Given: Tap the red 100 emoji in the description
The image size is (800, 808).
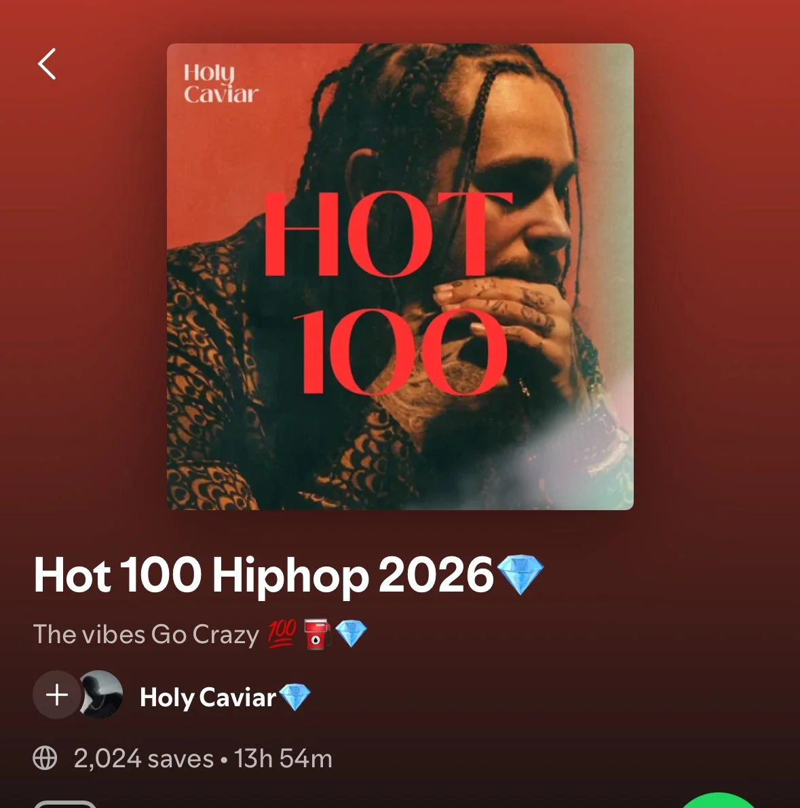Looking at the screenshot, I should (282, 634).
